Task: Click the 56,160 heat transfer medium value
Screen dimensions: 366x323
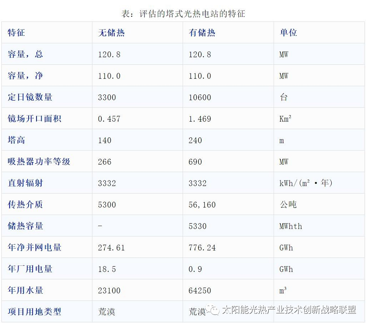Action: [x=202, y=205]
